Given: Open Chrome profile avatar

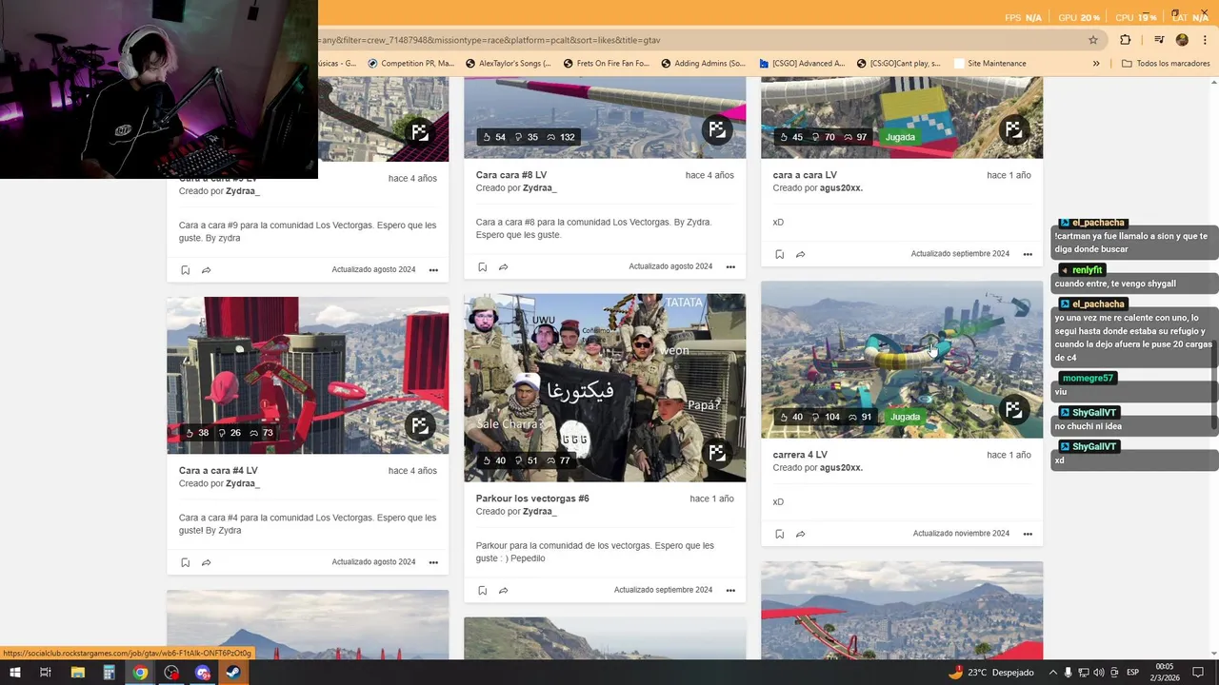Looking at the screenshot, I should (1182, 40).
